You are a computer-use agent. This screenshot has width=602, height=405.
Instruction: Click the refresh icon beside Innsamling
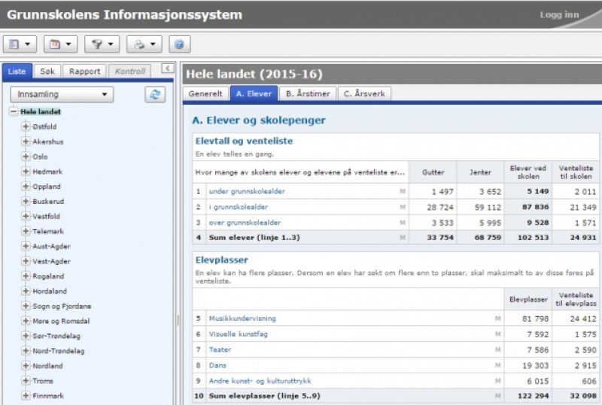tap(155, 95)
